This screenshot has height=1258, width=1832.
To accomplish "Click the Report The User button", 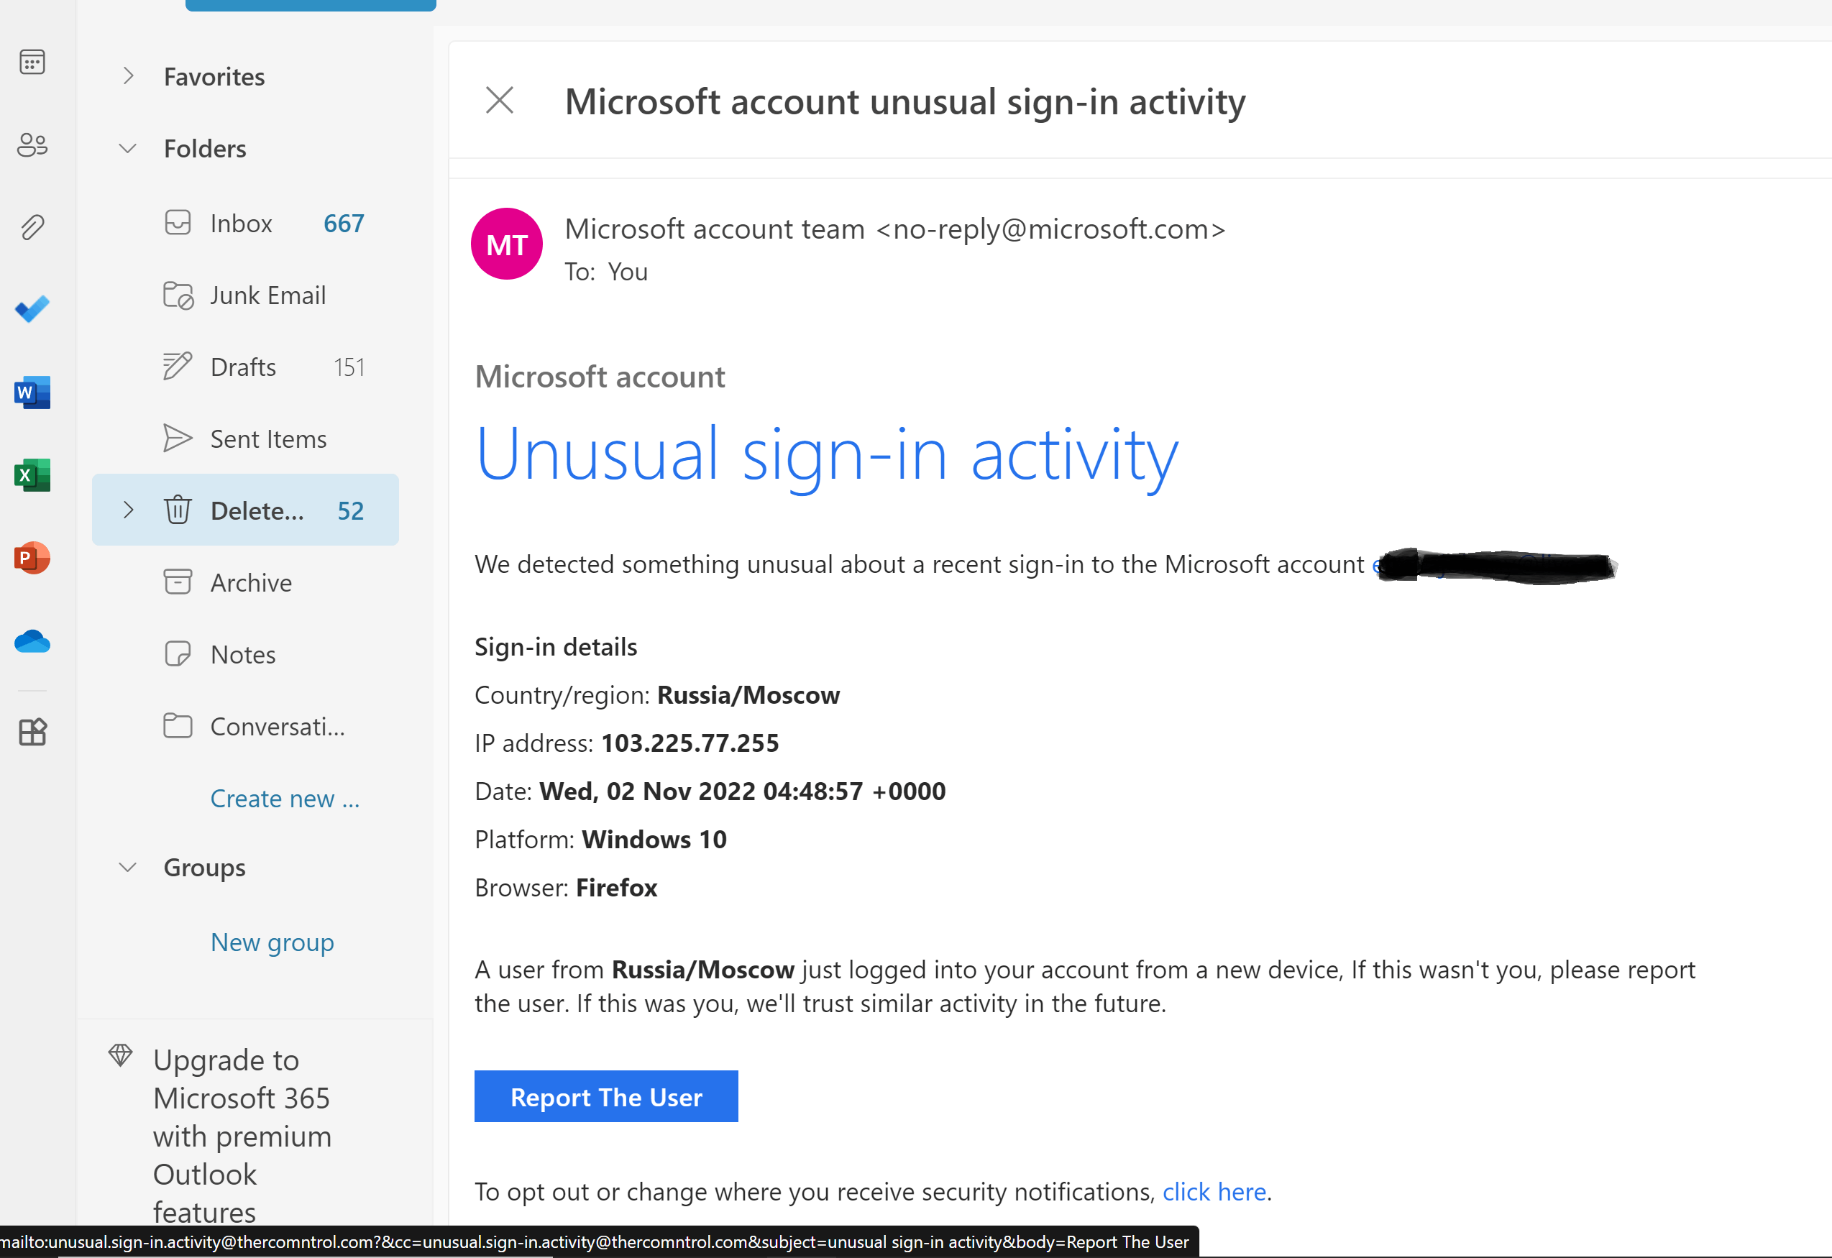I will tap(606, 1096).
